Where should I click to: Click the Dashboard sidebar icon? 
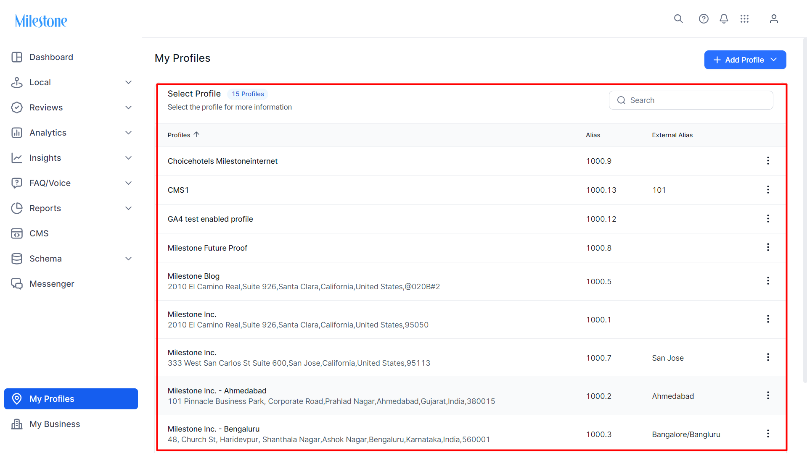pos(17,57)
